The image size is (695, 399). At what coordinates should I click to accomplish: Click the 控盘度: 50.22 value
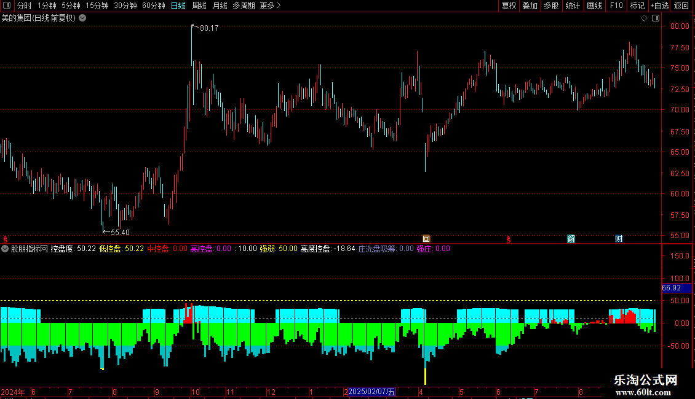[73, 249]
